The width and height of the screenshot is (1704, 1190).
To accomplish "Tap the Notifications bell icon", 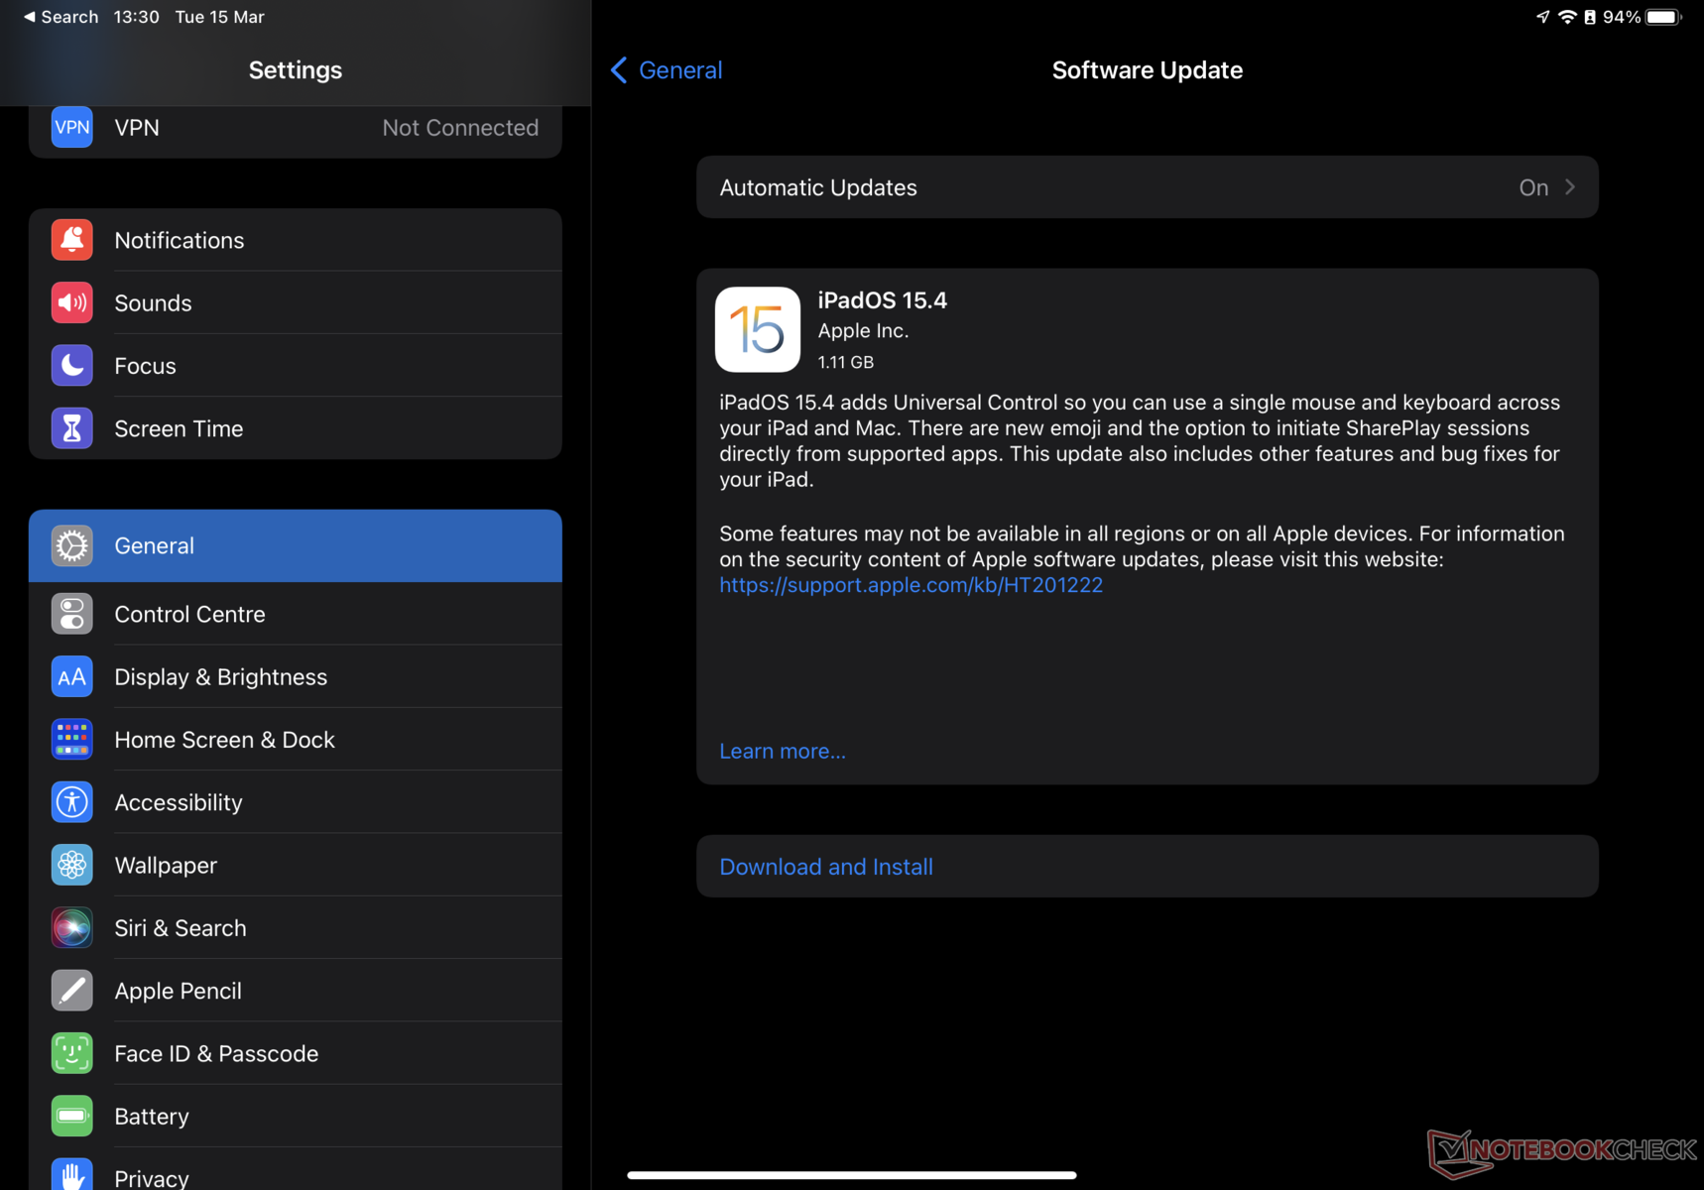I will coord(72,240).
